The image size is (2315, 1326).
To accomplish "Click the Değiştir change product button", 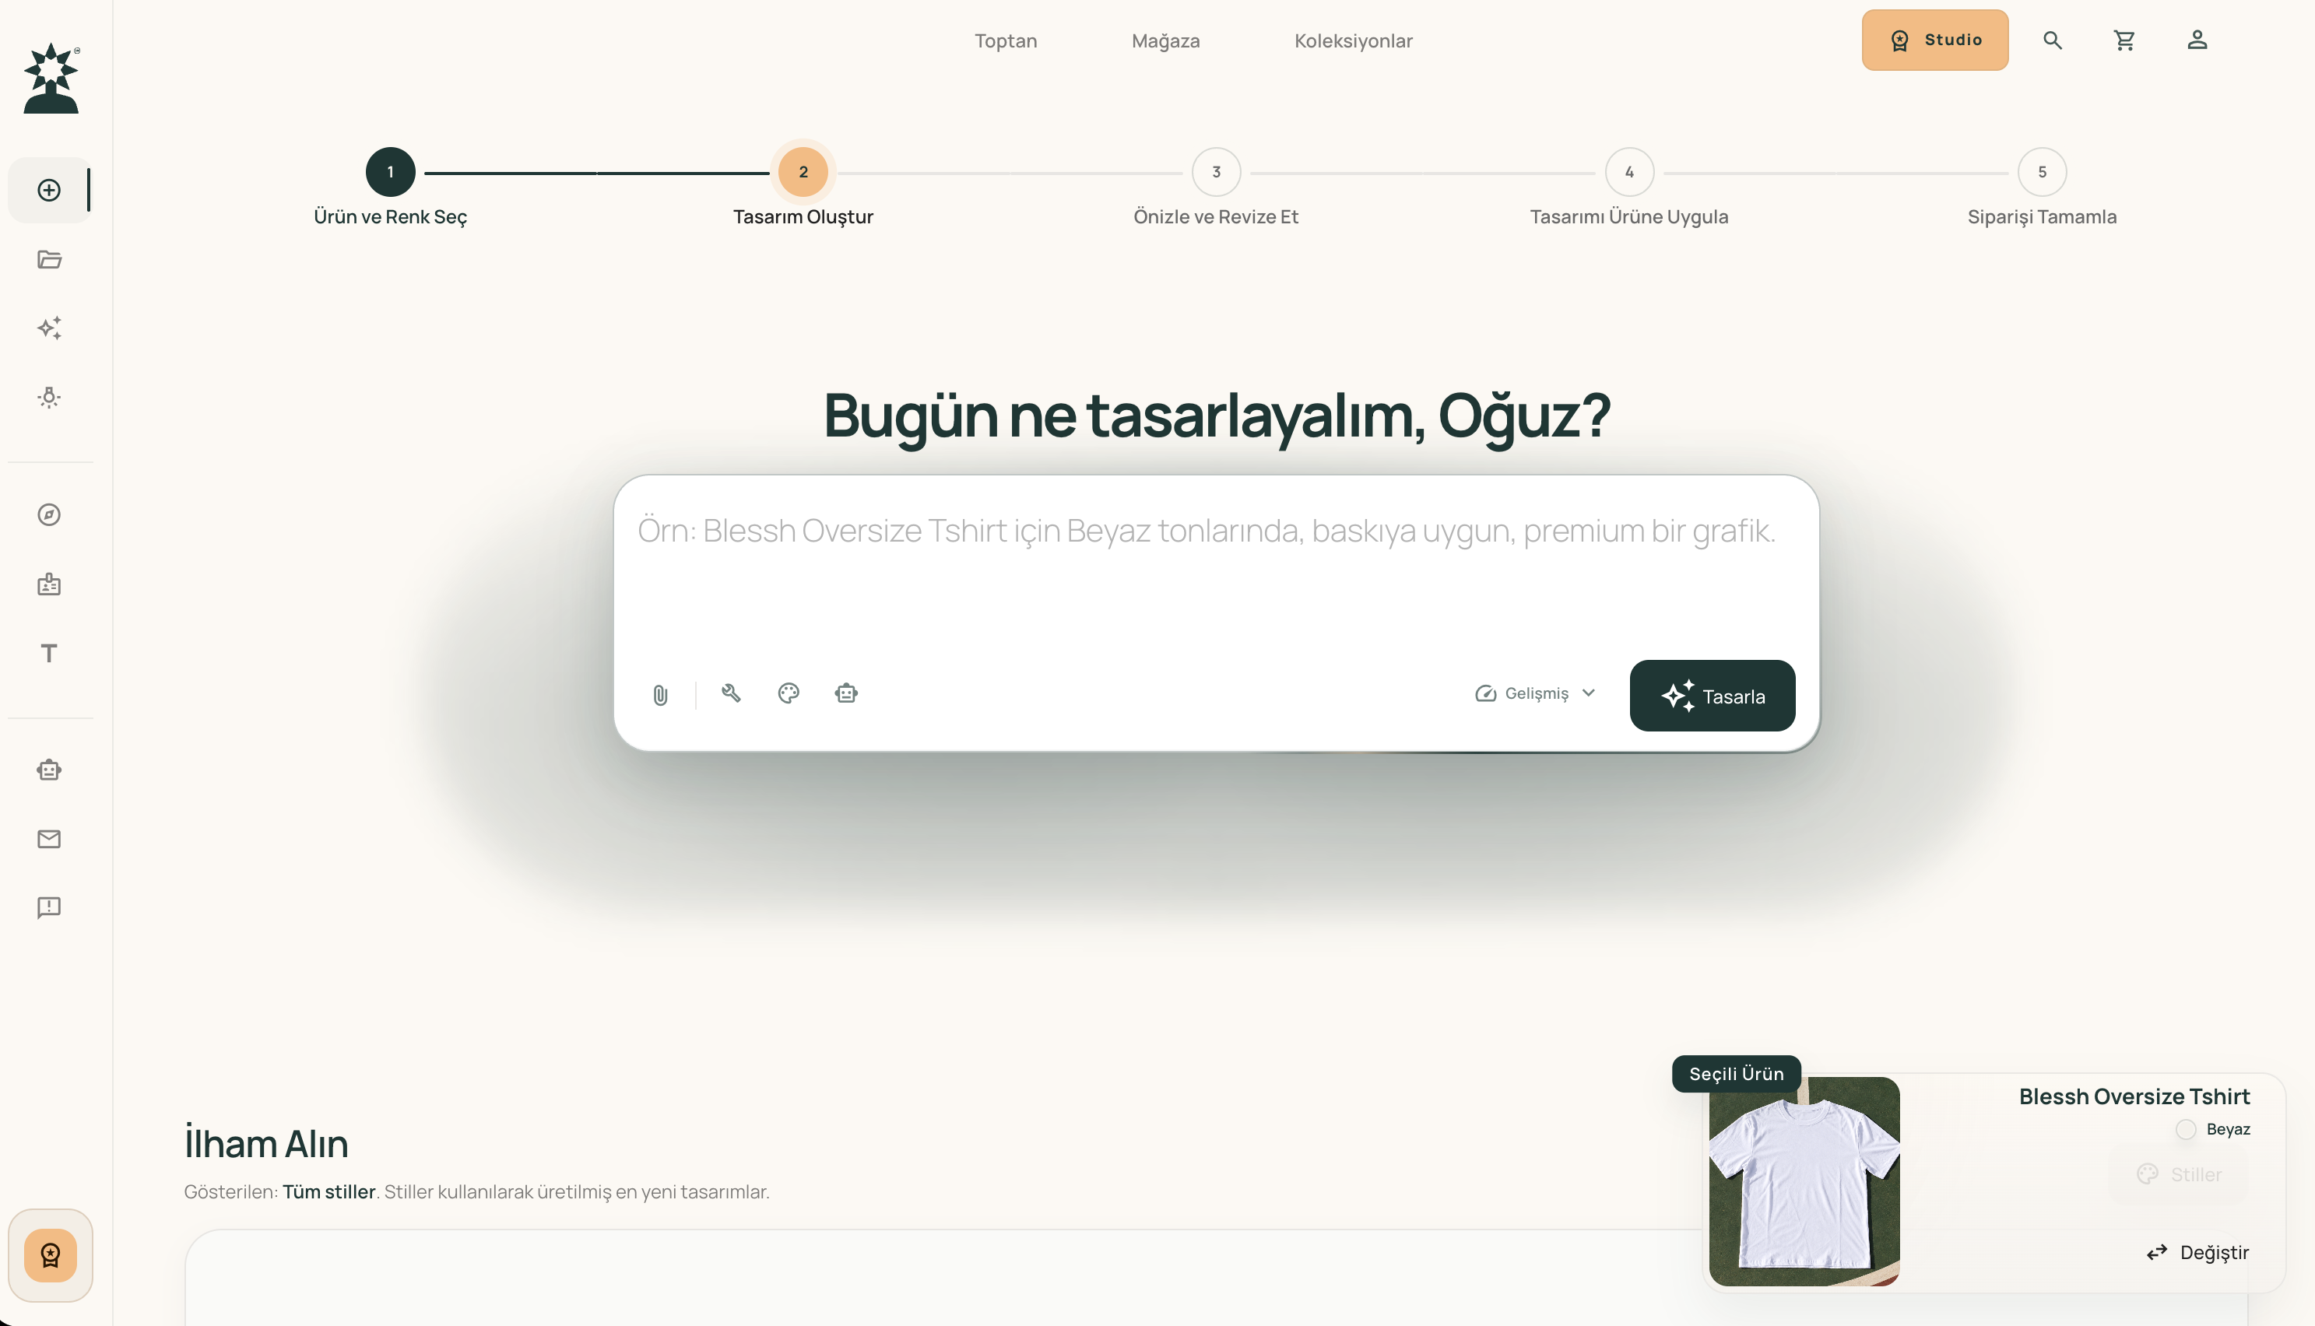I will 2197,1252.
